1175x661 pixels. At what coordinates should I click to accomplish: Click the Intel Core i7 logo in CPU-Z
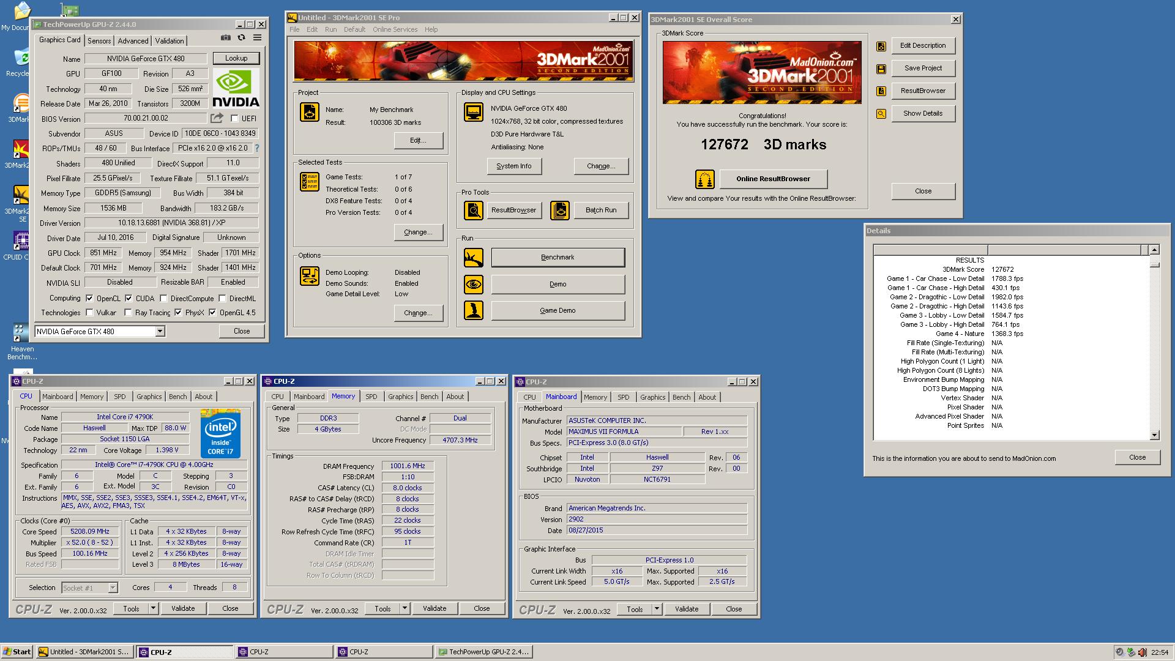tap(220, 433)
